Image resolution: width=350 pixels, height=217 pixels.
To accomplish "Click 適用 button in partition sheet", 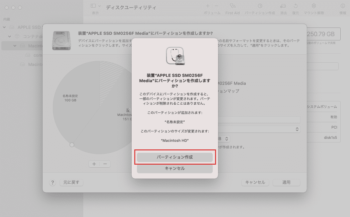I will click(287, 182).
